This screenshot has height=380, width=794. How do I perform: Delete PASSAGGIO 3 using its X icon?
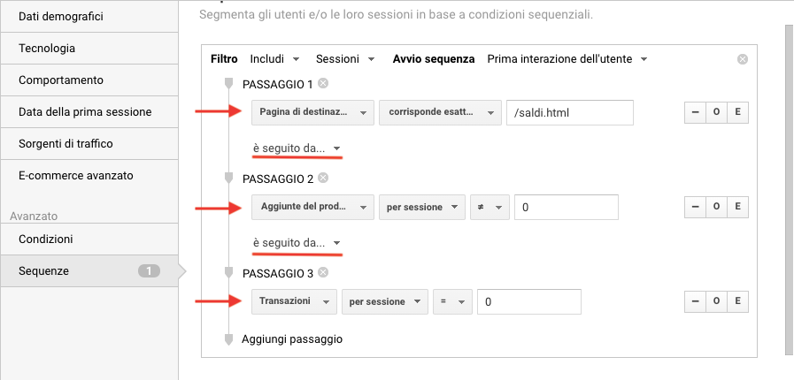(x=323, y=272)
